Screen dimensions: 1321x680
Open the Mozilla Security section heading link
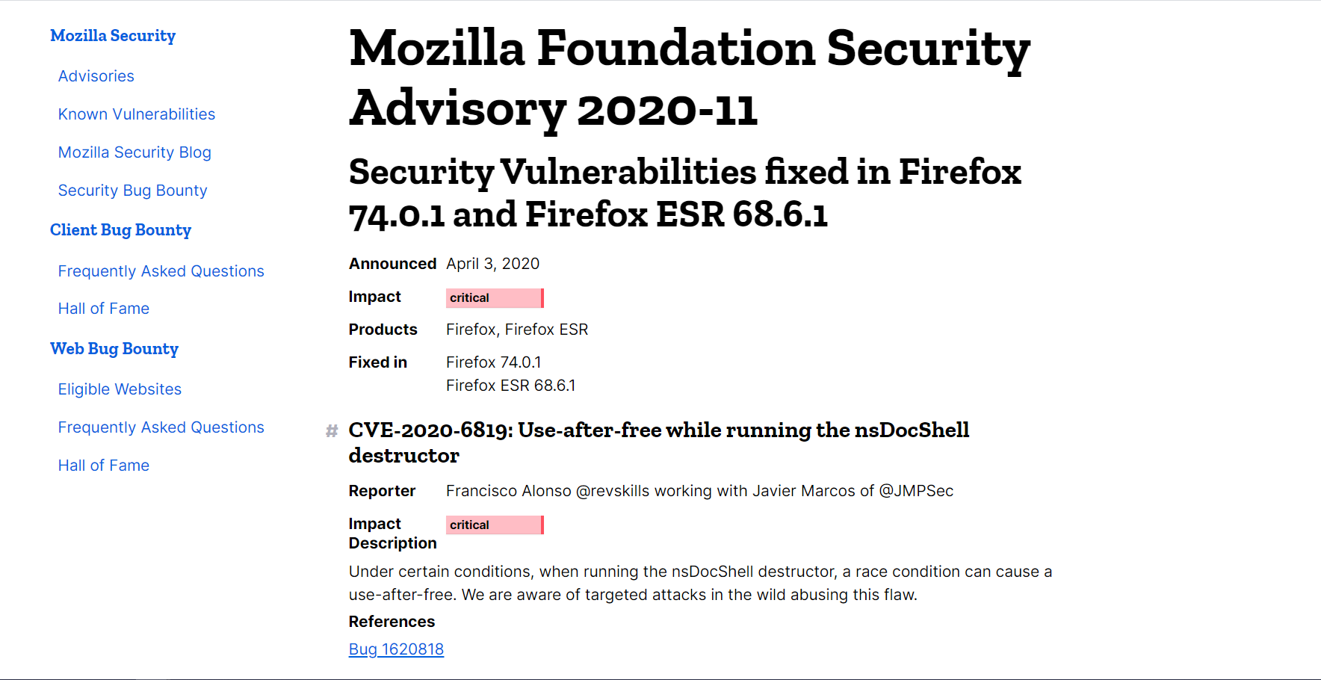pyautogui.click(x=113, y=35)
